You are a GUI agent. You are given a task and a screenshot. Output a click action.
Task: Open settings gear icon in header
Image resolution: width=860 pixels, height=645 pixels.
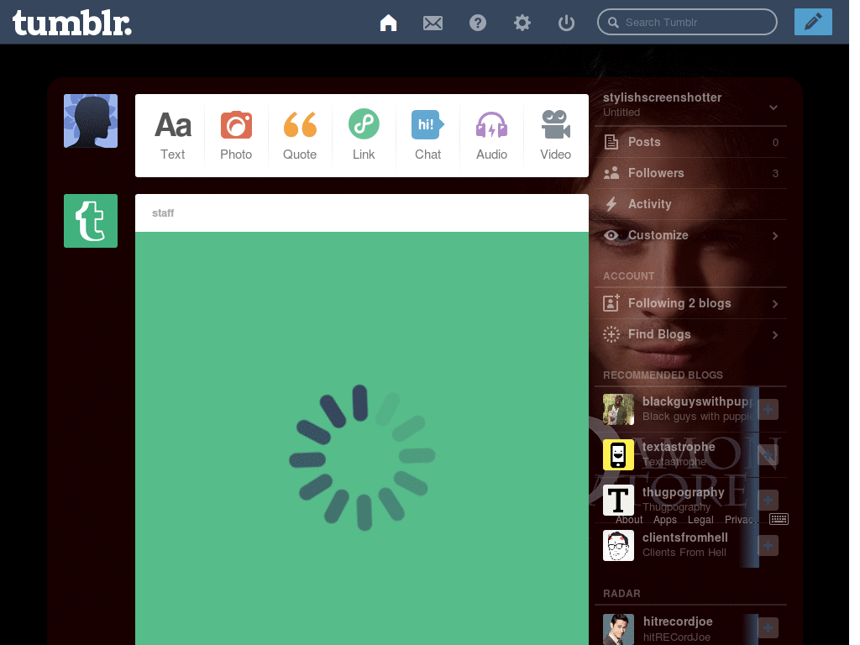pyautogui.click(x=522, y=23)
